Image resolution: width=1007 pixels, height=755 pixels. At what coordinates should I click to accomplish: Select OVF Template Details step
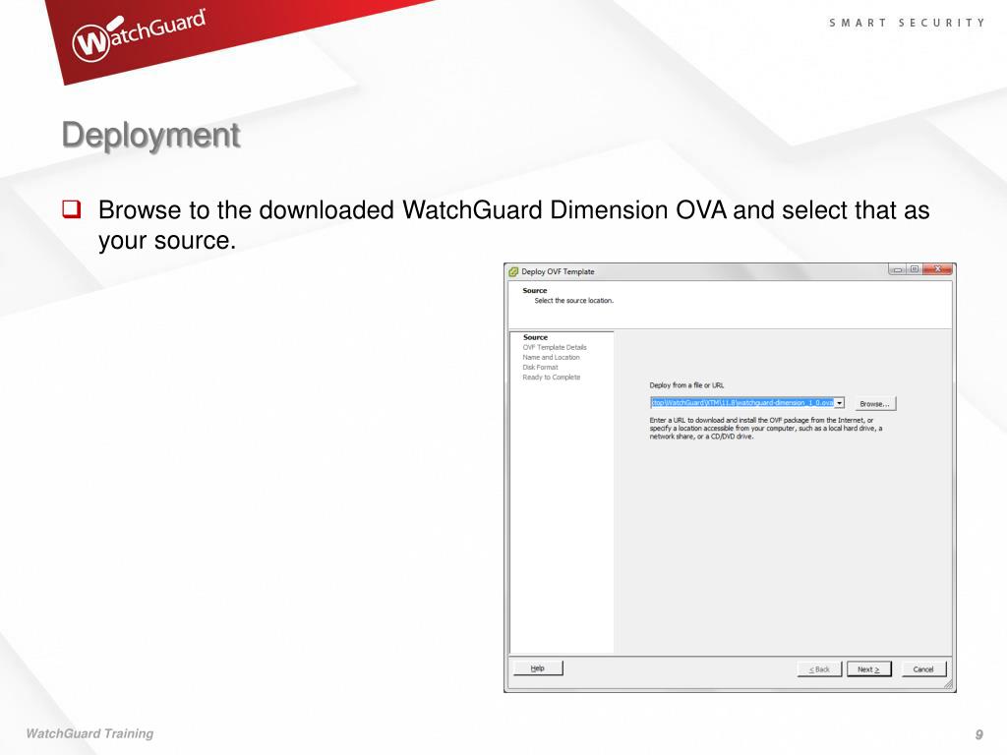(555, 347)
